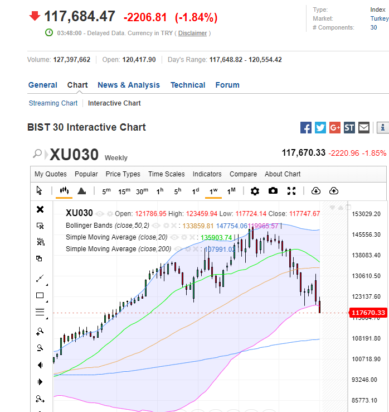This screenshot has width=389, height=412.
Task: Open the Popular menu
Action: coord(86,174)
